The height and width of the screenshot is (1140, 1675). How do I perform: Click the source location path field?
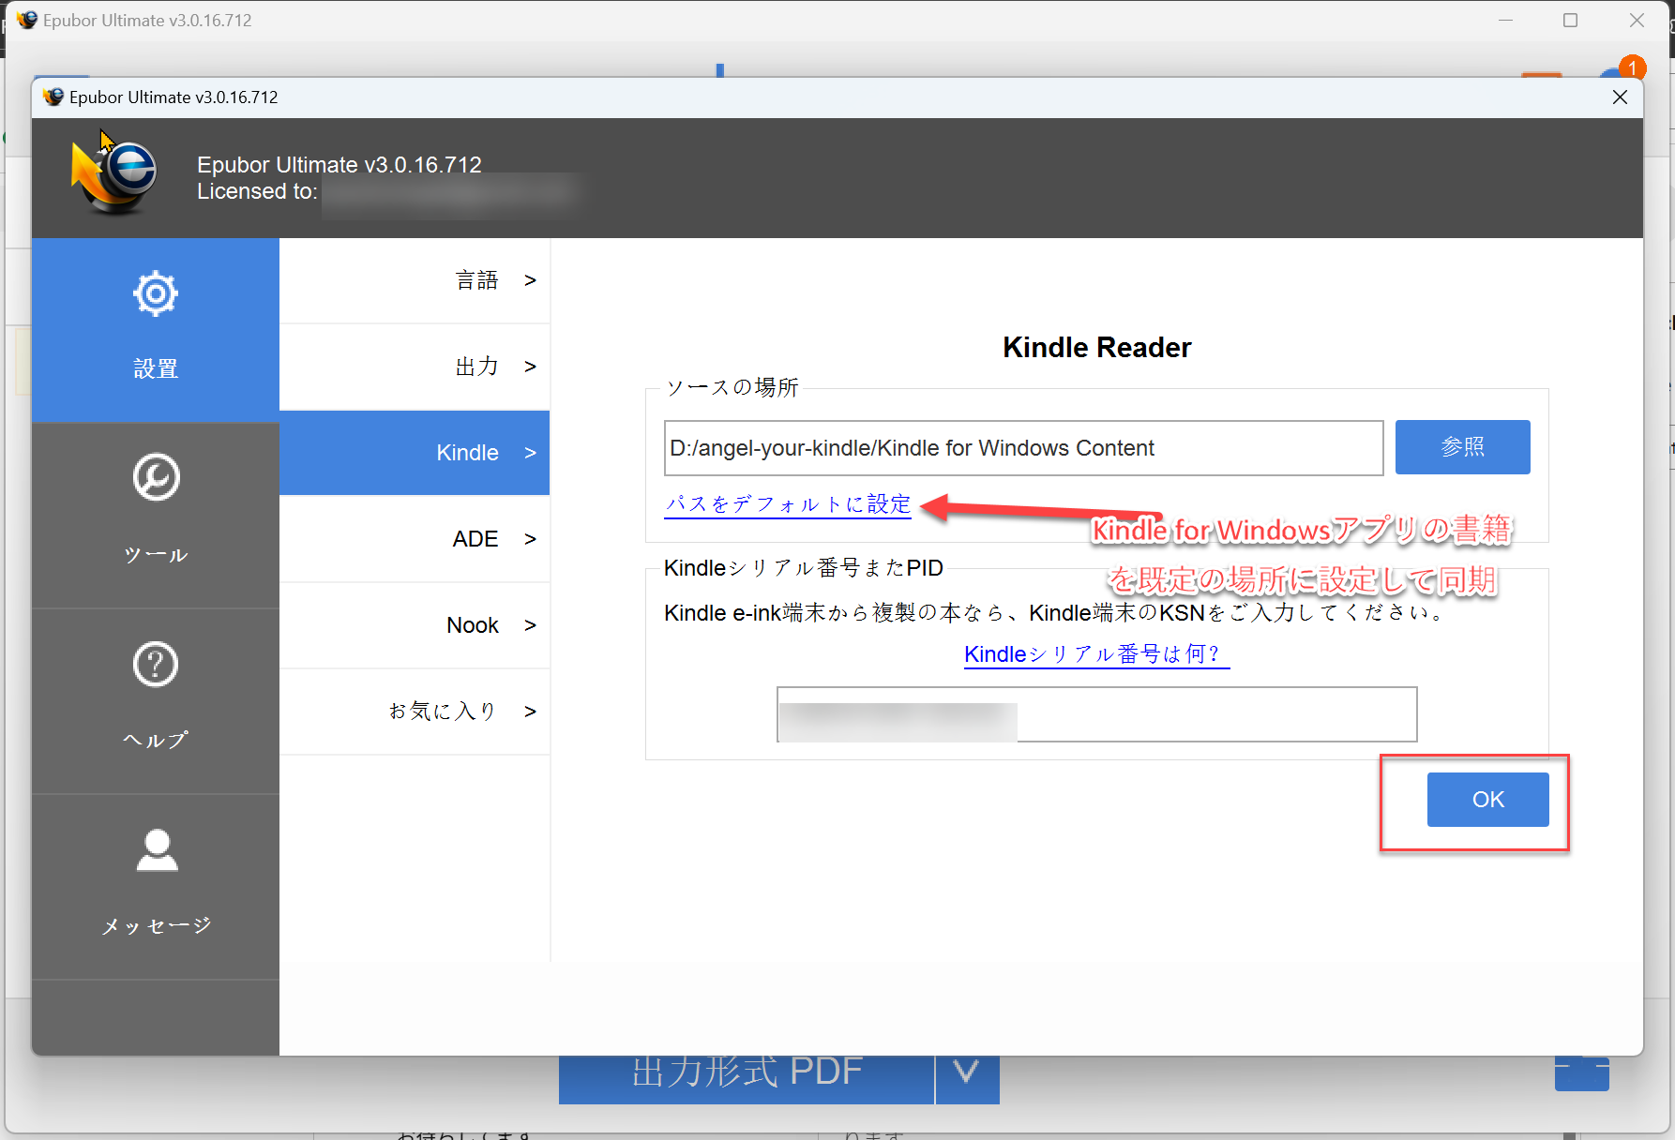1023,448
